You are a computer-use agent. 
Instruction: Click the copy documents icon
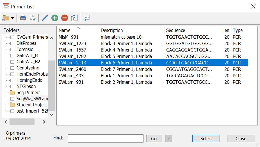coord(33,18)
